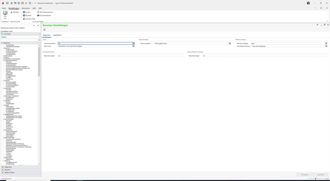This screenshot has width=330, height=181.
Task: Click the Funktionshistorie Maximale Länge field
Action: click(120, 56)
